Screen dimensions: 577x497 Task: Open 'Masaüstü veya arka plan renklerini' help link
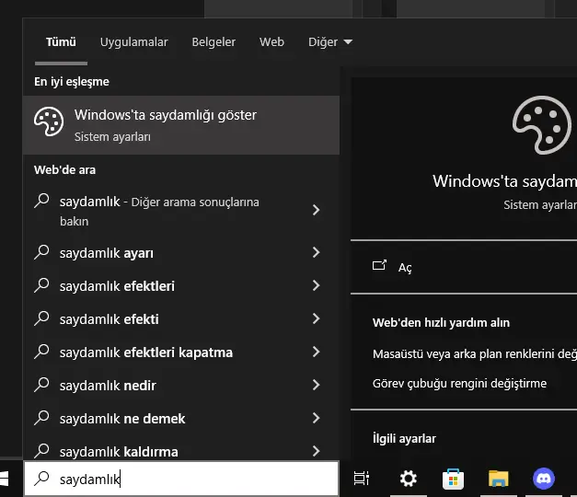click(x=474, y=353)
